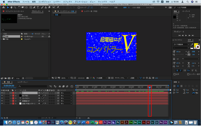The image size is (201, 126).
Task: Select the 小さい画面 workspace
Action: 136,8
